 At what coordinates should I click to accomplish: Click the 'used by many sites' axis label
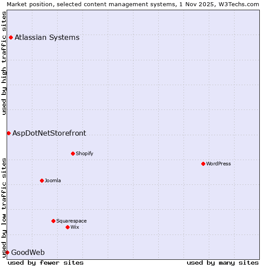[223, 262]
